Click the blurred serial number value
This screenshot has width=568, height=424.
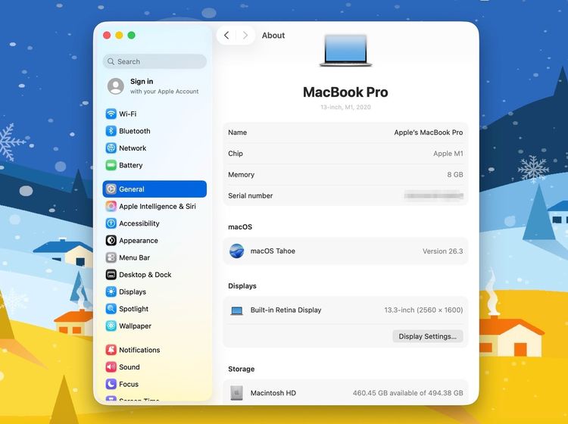click(434, 195)
